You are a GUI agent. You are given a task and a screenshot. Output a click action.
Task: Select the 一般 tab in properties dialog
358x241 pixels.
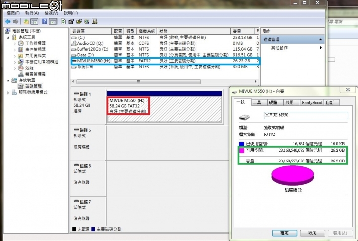click(243, 102)
